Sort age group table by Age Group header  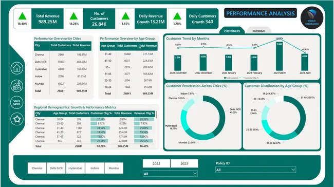(108, 46)
